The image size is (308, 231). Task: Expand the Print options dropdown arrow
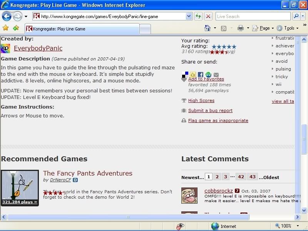point(248,28)
